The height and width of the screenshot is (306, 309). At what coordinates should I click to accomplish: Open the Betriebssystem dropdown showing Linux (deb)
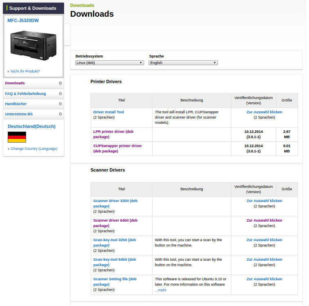coord(109,63)
